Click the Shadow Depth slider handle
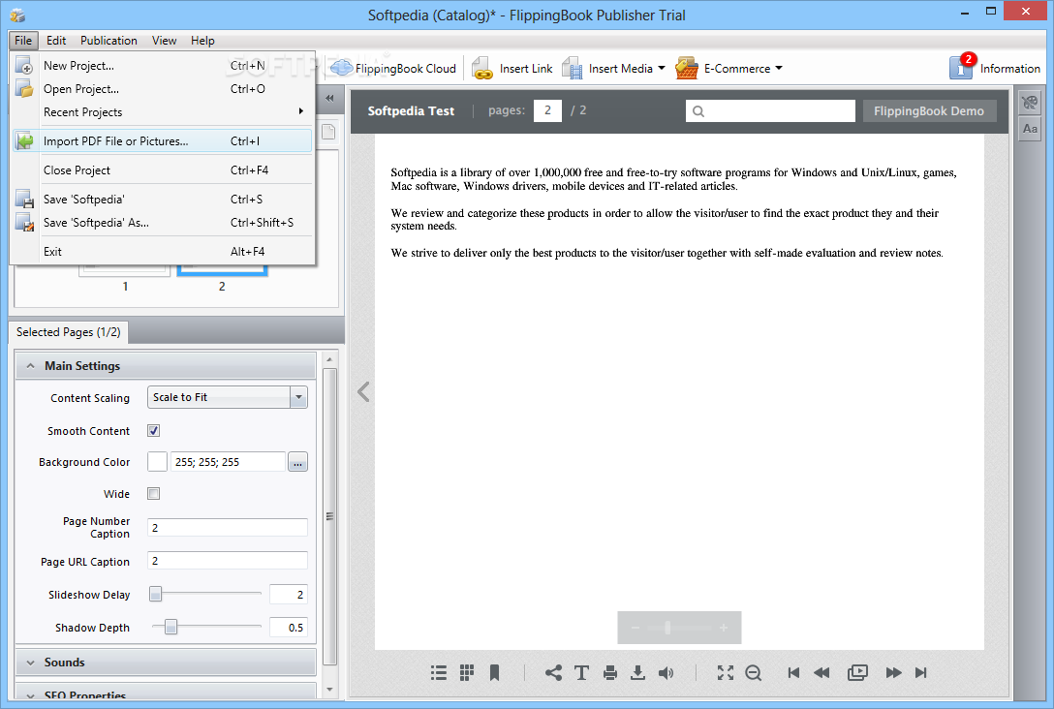The height and width of the screenshot is (709, 1054). pyautogui.click(x=170, y=627)
